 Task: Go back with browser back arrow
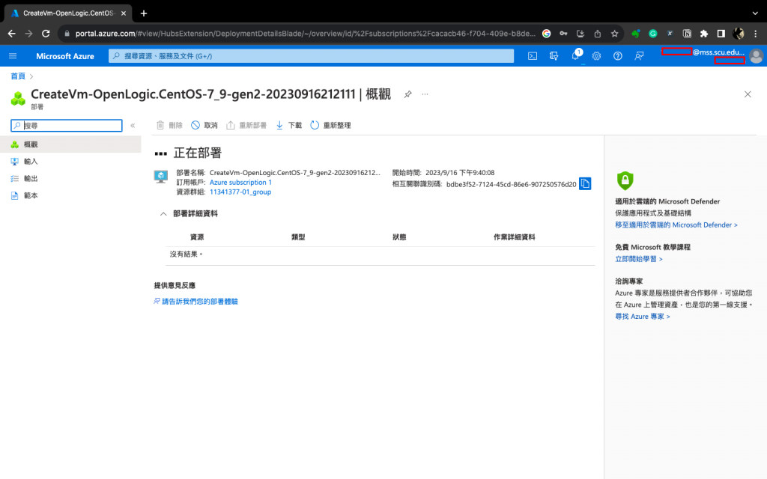pos(12,34)
